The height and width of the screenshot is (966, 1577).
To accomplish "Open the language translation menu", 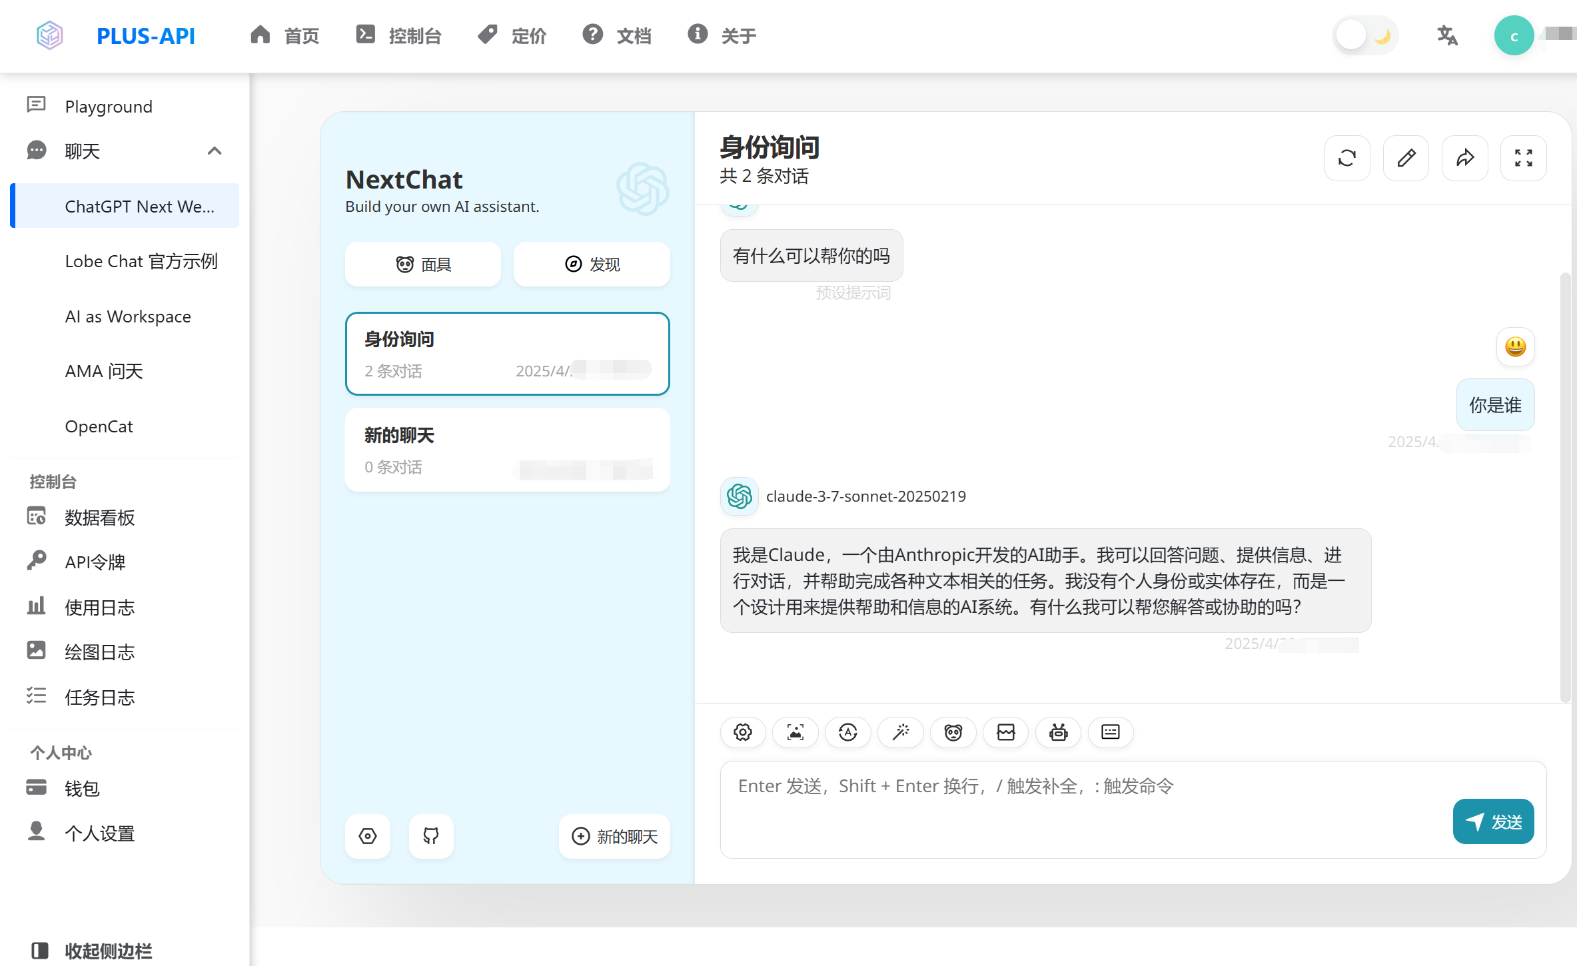I will [1447, 35].
